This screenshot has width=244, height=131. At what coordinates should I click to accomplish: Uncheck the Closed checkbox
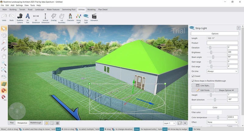(193, 76)
